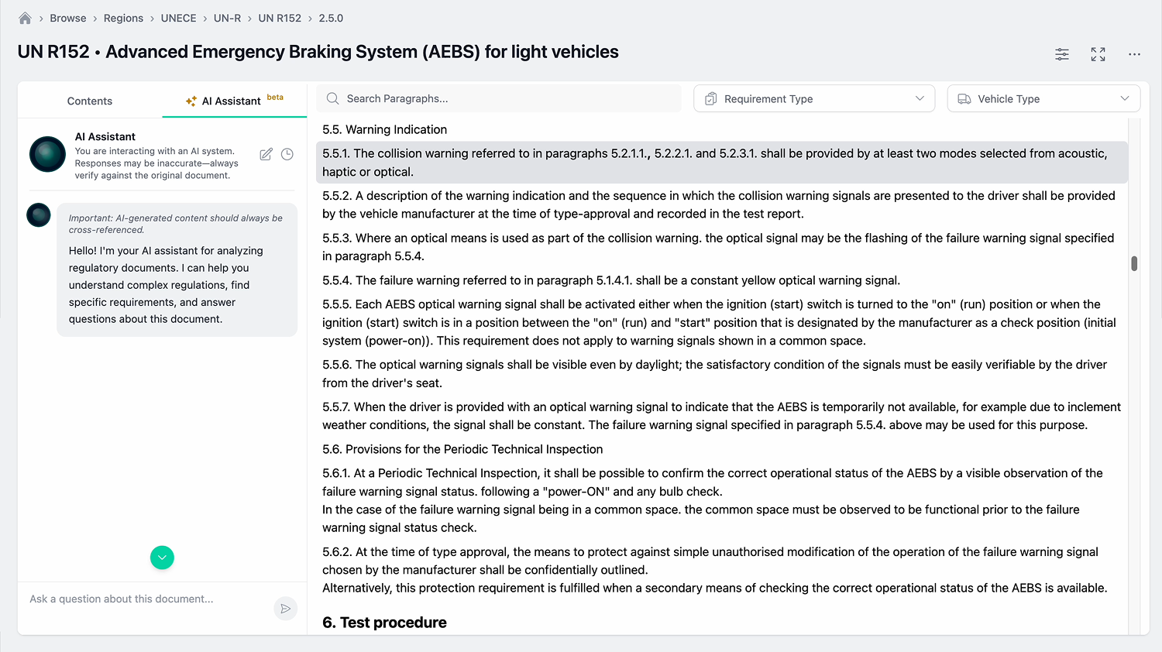This screenshot has height=652, width=1162.
Task: Select paragraph 5.5.1 collision warning requirement
Action: click(720, 162)
